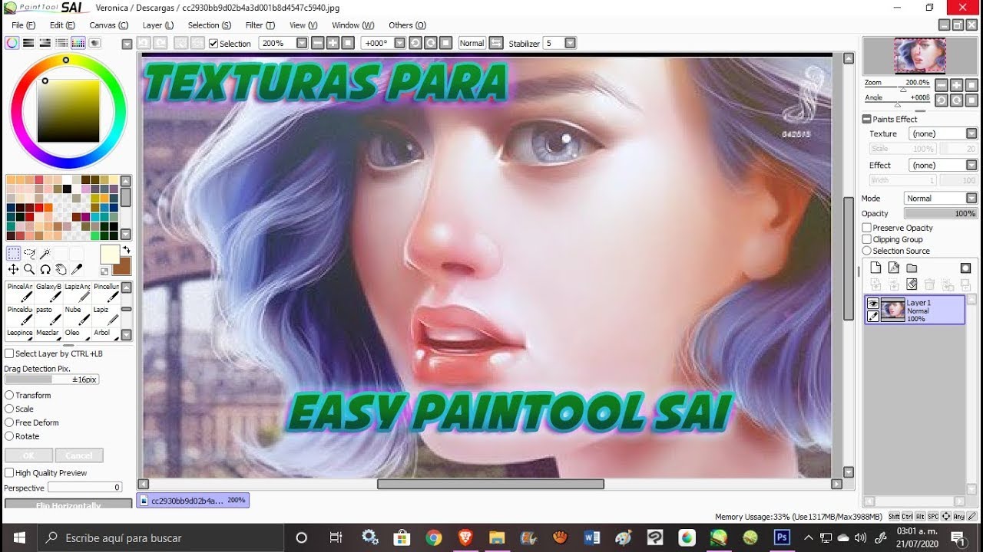Viewport: 983px width, 552px height.
Task: Open Photoshop from the taskbar
Action: pos(782,537)
